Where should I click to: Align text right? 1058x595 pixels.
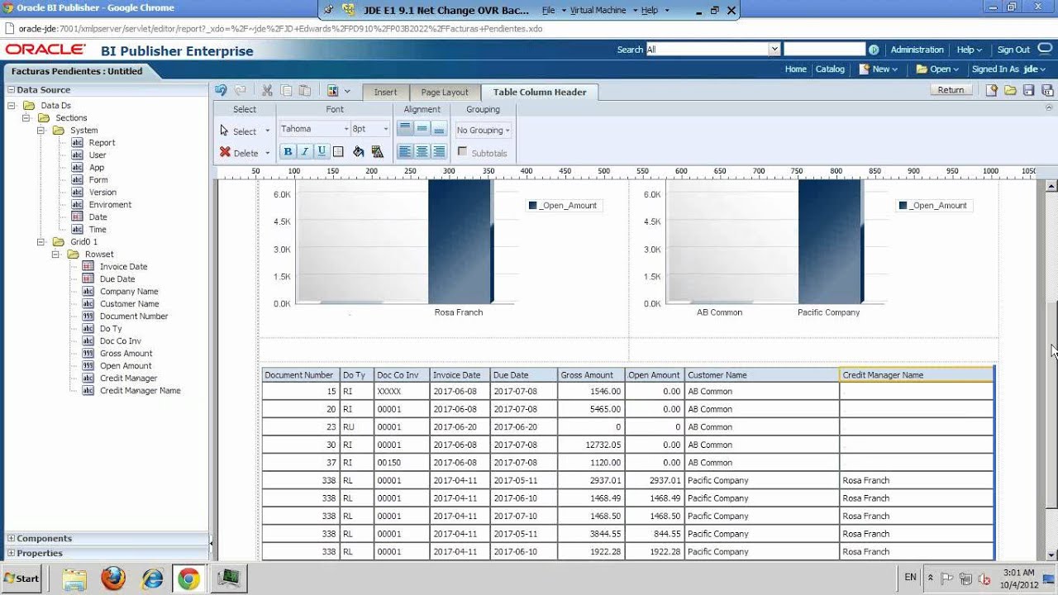[x=439, y=151]
